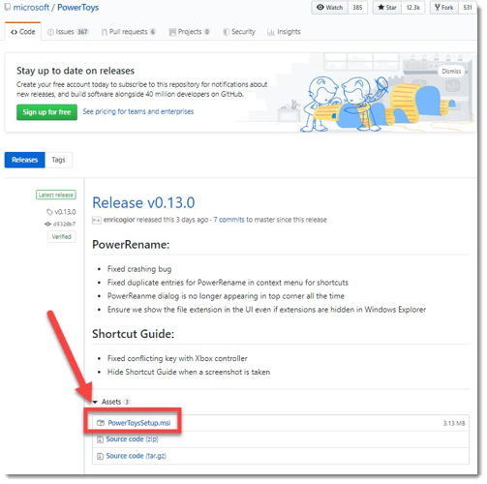
Task: Open the d932db7 commit hash link
Action: pos(64,224)
